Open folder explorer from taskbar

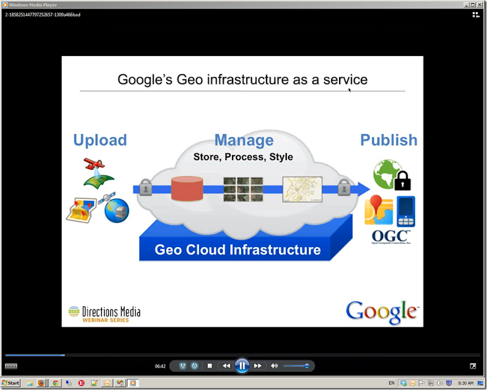[x=30, y=383]
